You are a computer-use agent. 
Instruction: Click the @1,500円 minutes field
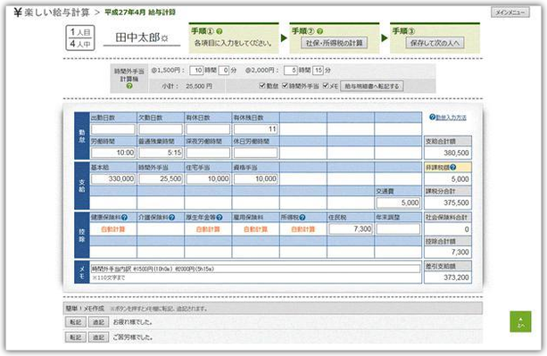[224, 70]
